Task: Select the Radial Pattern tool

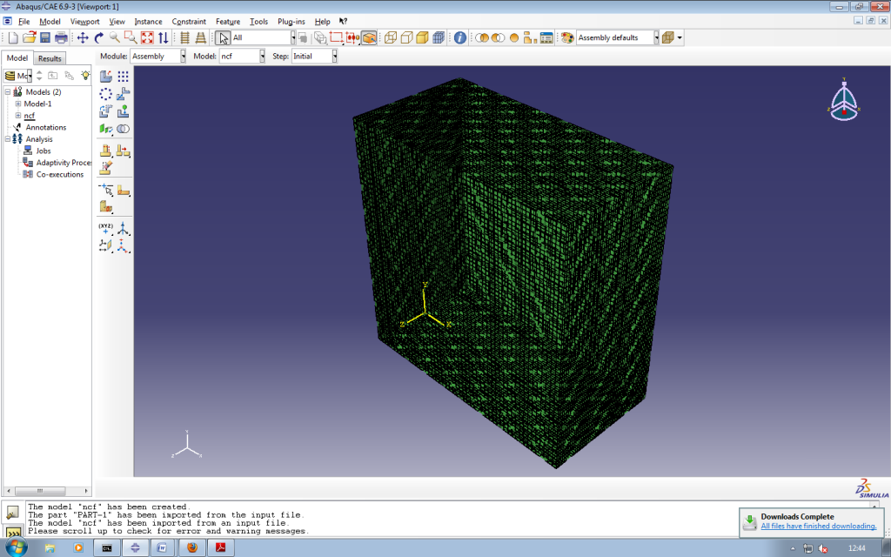Action: pyautogui.click(x=106, y=94)
